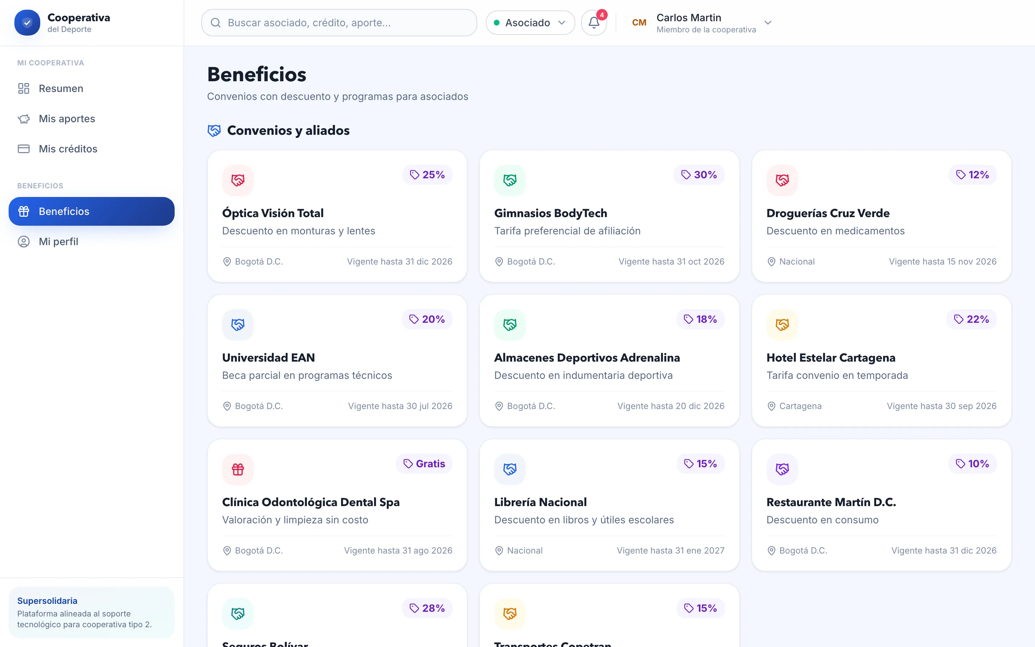Image resolution: width=1035 pixels, height=647 pixels.
Task: Click the Supersolidaria info card
Action: tap(92, 612)
